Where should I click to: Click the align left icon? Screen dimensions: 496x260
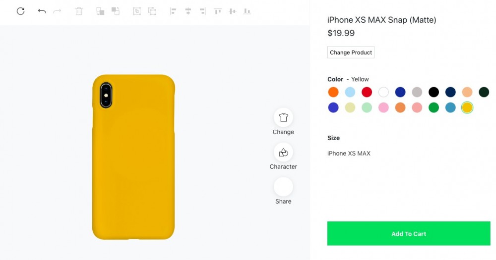pos(173,11)
